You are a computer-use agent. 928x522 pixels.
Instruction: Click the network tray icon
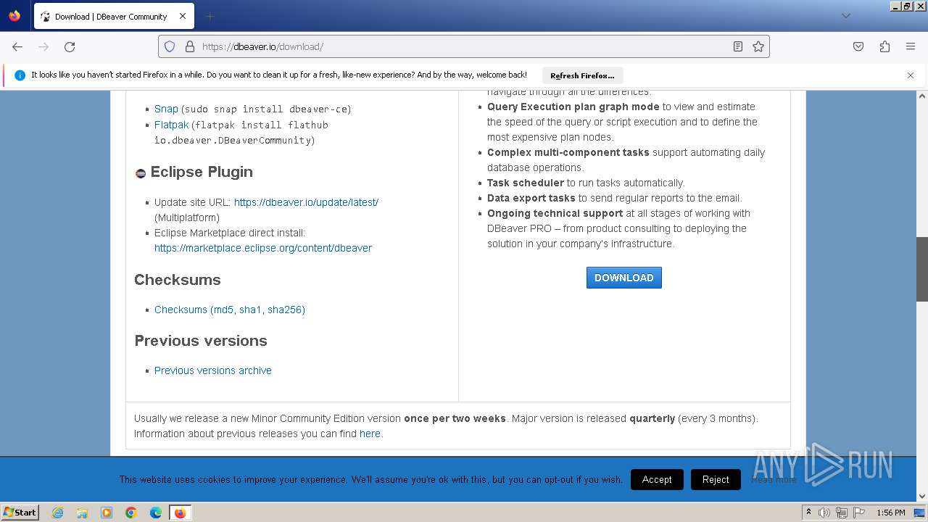click(x=842, y=513)
